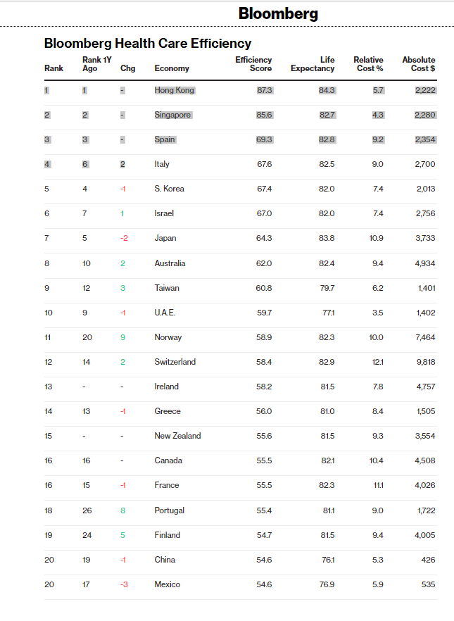
Task: Click the Economy column header
Action: coord(172,68)
